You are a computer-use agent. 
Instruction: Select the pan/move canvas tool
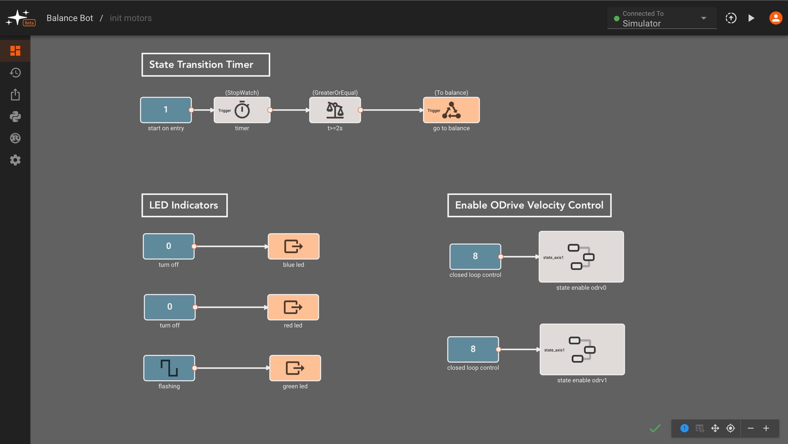click(715, 428)
